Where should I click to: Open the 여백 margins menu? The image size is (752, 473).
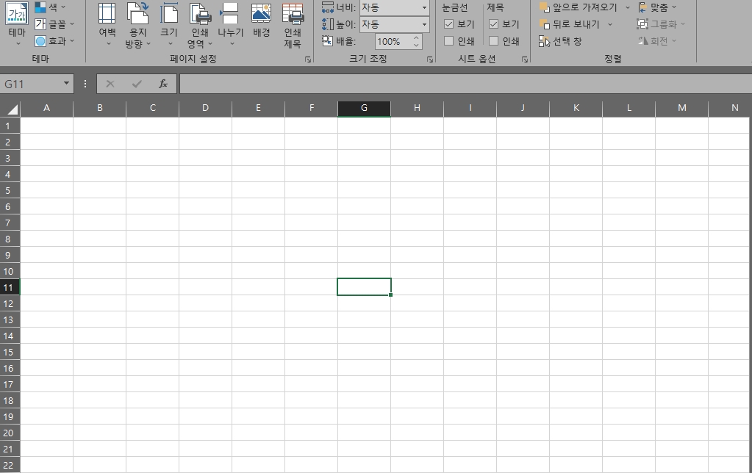coord(107,24)
